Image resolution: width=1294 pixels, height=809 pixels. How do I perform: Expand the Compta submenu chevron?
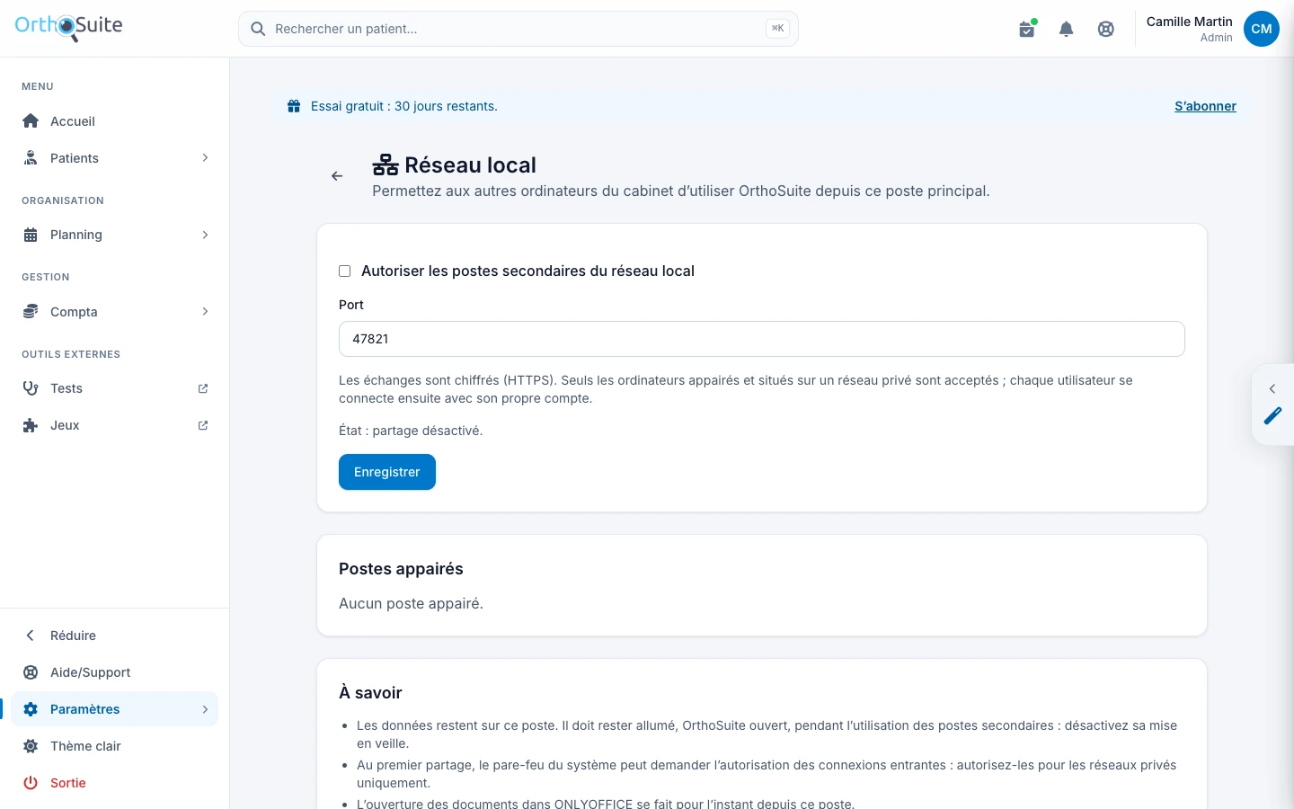[x=205, y=312]
